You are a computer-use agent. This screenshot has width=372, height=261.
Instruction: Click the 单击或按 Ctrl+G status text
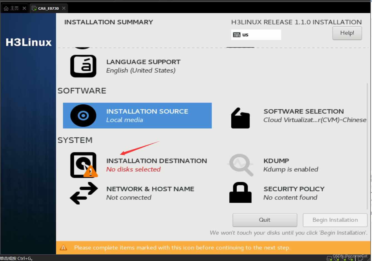[16, 259]
